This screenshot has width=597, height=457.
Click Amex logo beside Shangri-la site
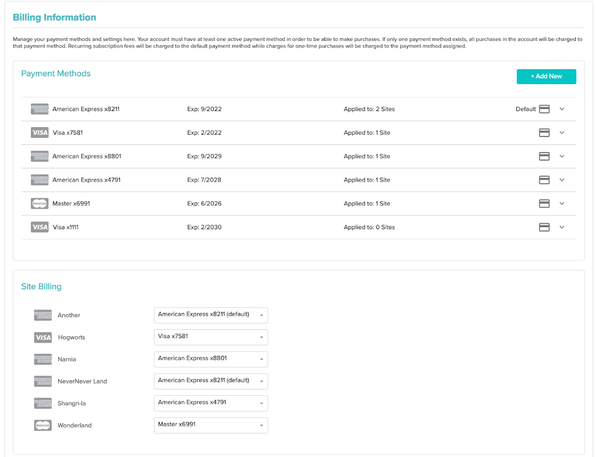(43, 403)
